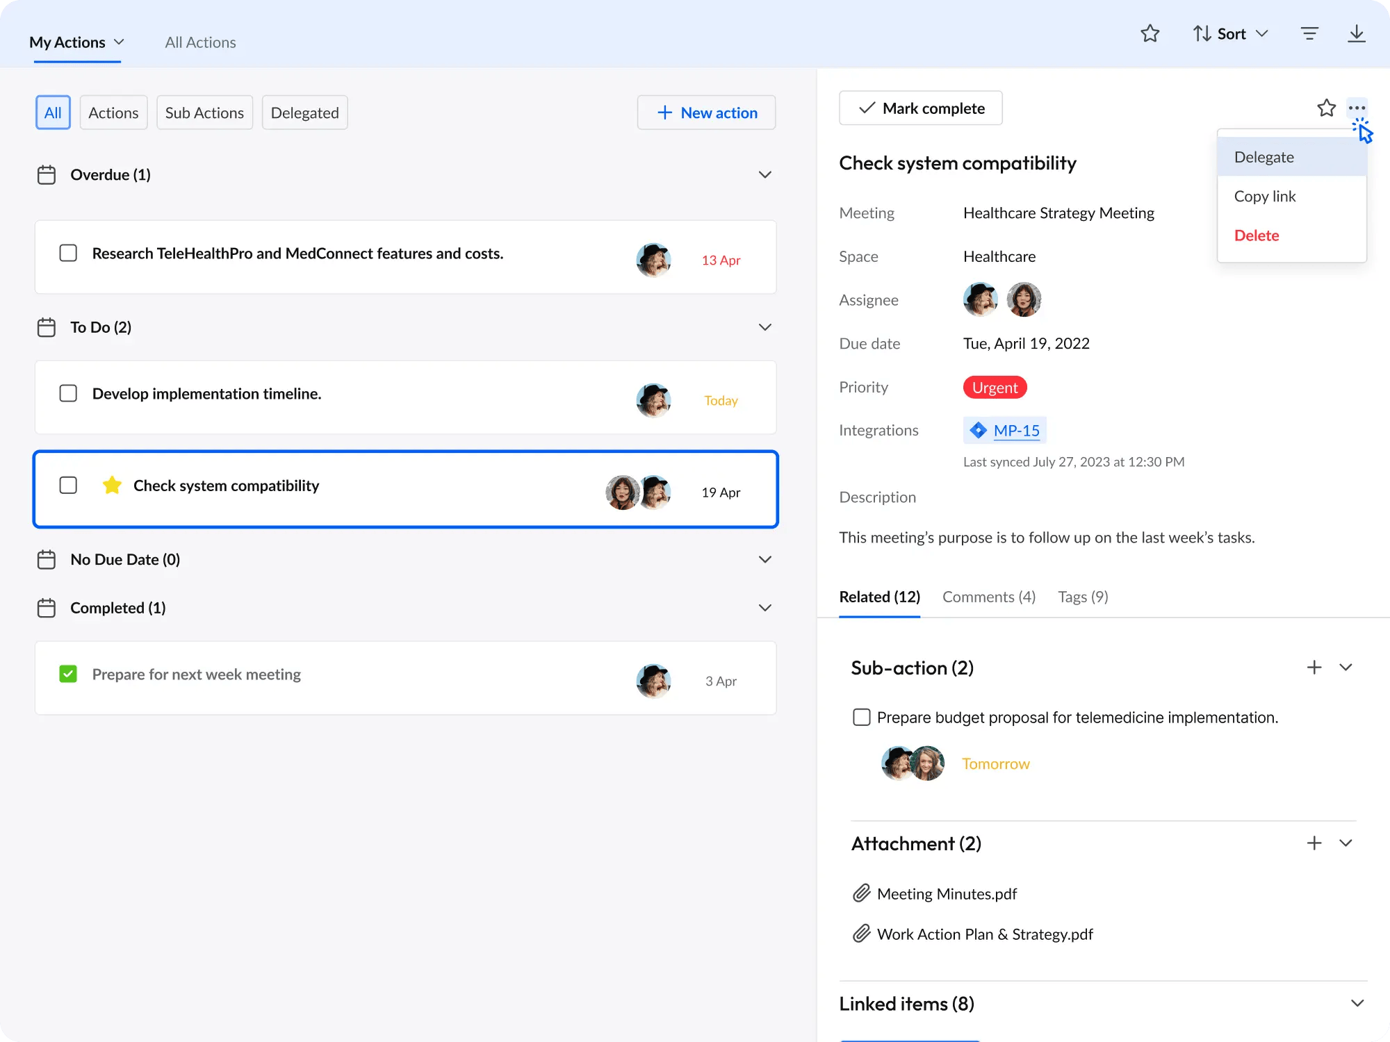1390x1042 pixels.
Task: Click the filter icon in the top bar
Action: tap(1309, 33)
